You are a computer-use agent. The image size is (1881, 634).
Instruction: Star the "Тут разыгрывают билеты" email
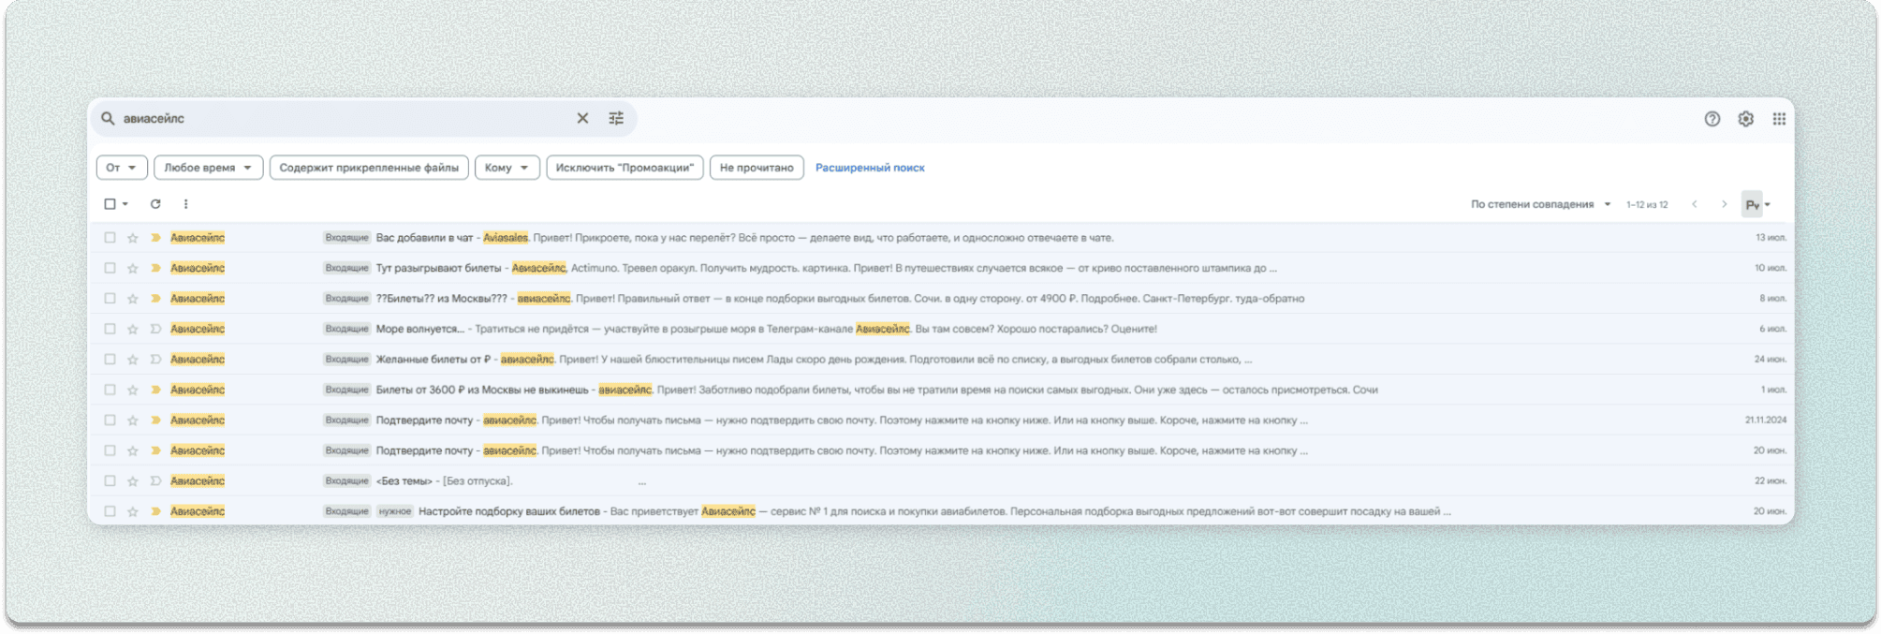click(x=133, y=268)
